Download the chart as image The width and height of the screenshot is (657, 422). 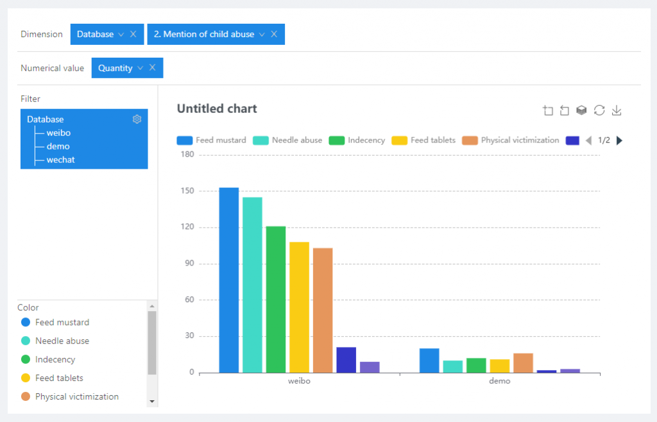pyautogui.click(x=617, y=110)
